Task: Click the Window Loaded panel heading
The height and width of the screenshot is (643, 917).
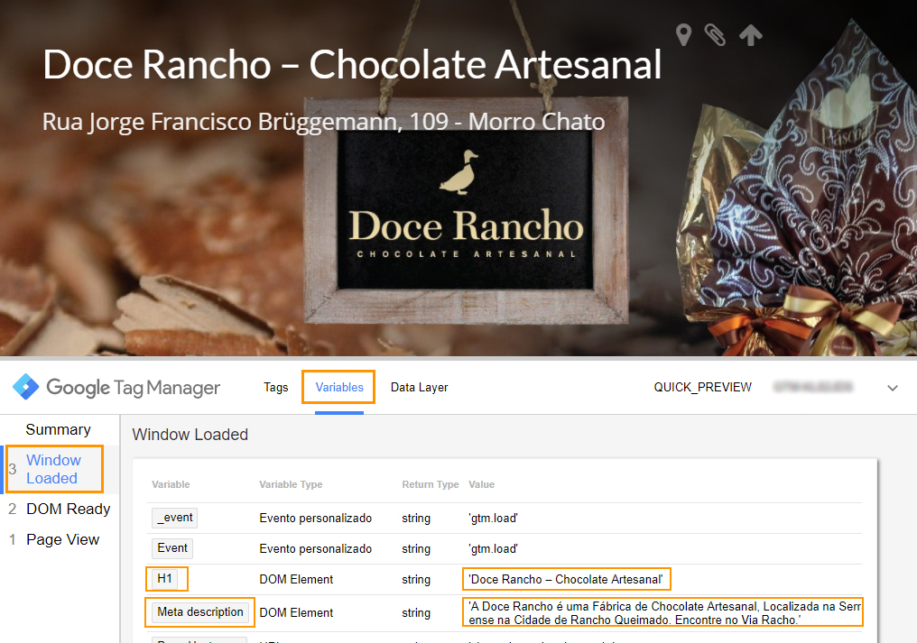Action: [x=190, y=435]
